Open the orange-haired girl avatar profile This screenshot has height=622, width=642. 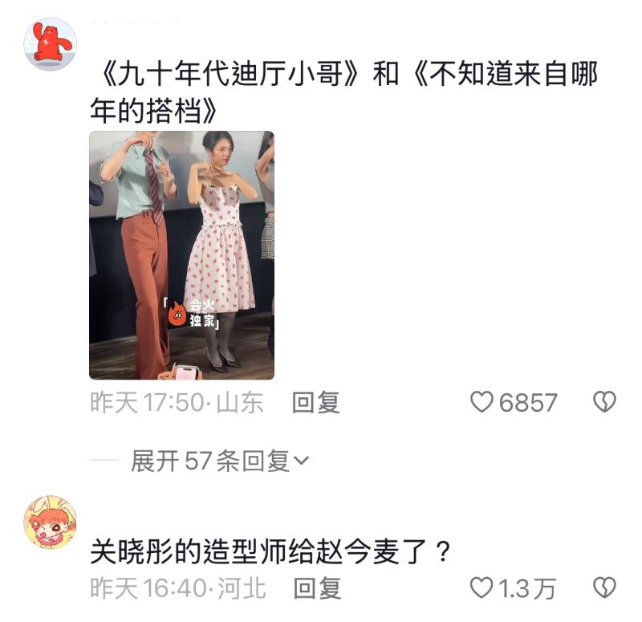(50, 522)
